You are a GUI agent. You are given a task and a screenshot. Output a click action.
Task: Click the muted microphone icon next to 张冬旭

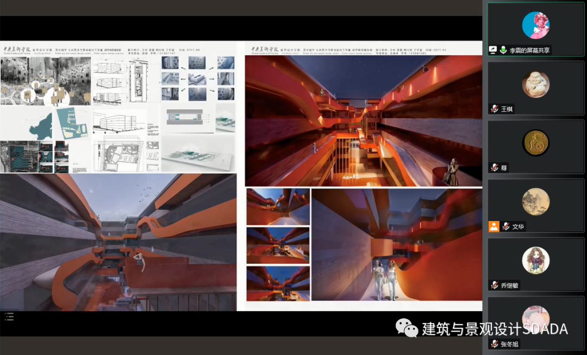(x=494, y=344)
